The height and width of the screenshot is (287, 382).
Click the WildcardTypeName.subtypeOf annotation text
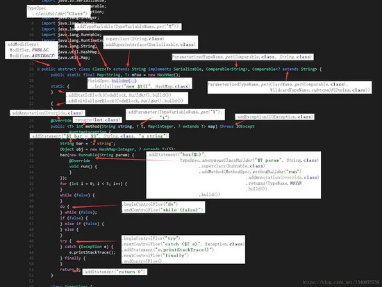pyautogui.click(x=319, y=90)
